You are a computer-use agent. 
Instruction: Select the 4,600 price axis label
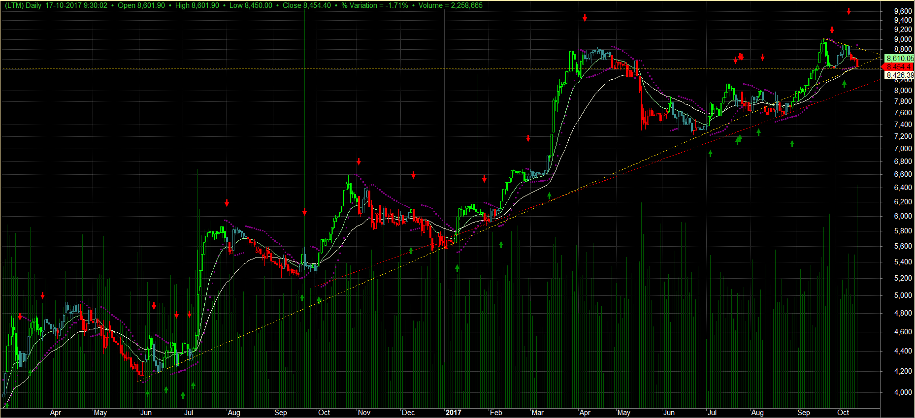pos(903,332)
